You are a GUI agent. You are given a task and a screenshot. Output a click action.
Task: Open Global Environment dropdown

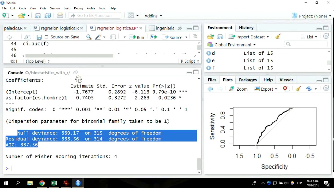pyautogui.click(x=231, y=45)
